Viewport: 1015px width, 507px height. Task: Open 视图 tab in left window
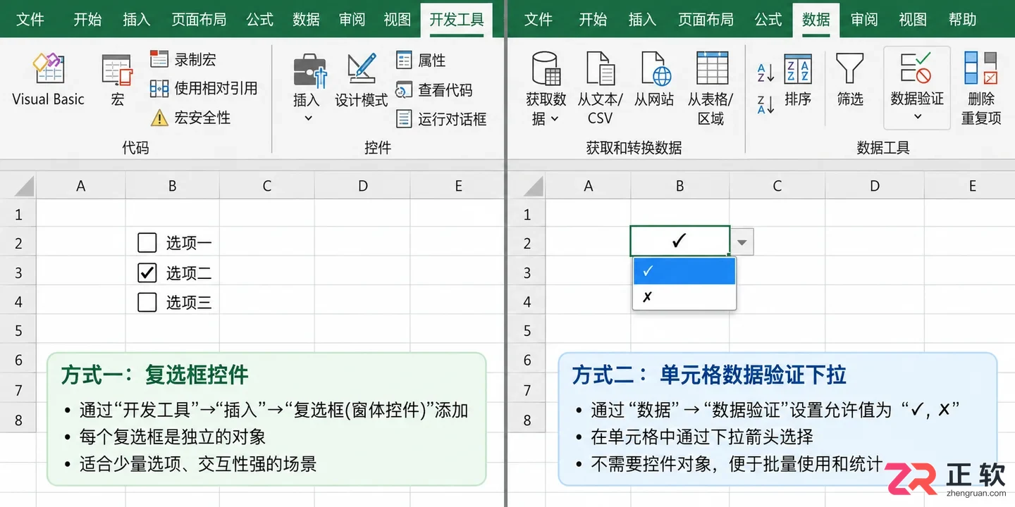[397, 19]
